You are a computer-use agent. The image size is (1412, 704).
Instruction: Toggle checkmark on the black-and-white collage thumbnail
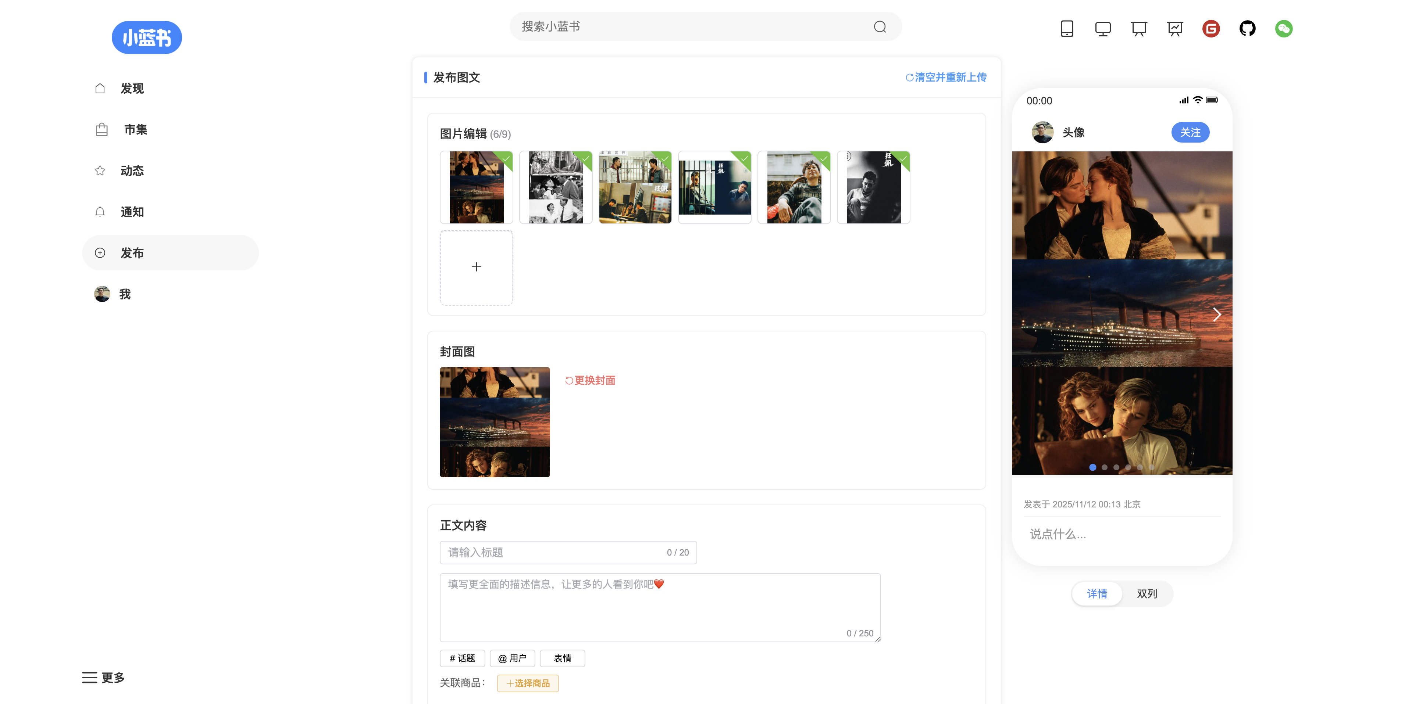[585, 159]
